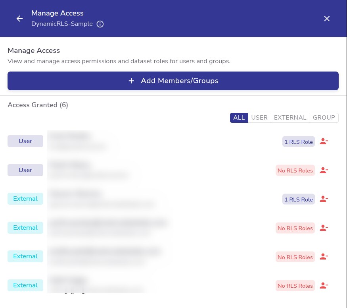This screenshot has width=347, height=308.
Task: Close the Manage Access panel with X
Action: [x=327, y=19]
